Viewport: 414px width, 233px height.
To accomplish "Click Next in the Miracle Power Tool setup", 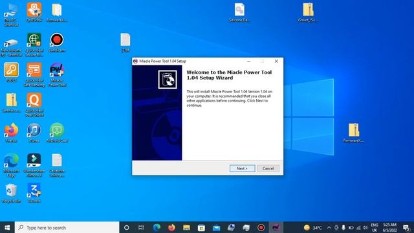I will (242, 168).
